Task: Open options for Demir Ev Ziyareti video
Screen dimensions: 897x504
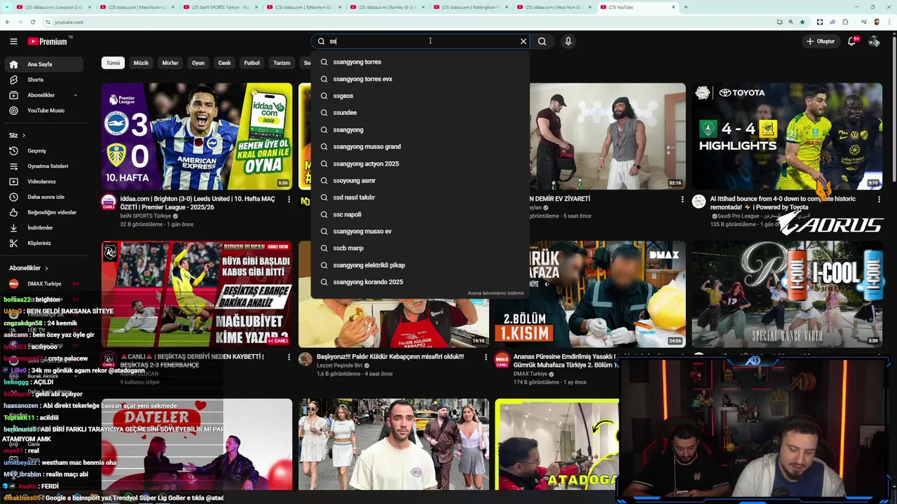Action: [683, 199]
